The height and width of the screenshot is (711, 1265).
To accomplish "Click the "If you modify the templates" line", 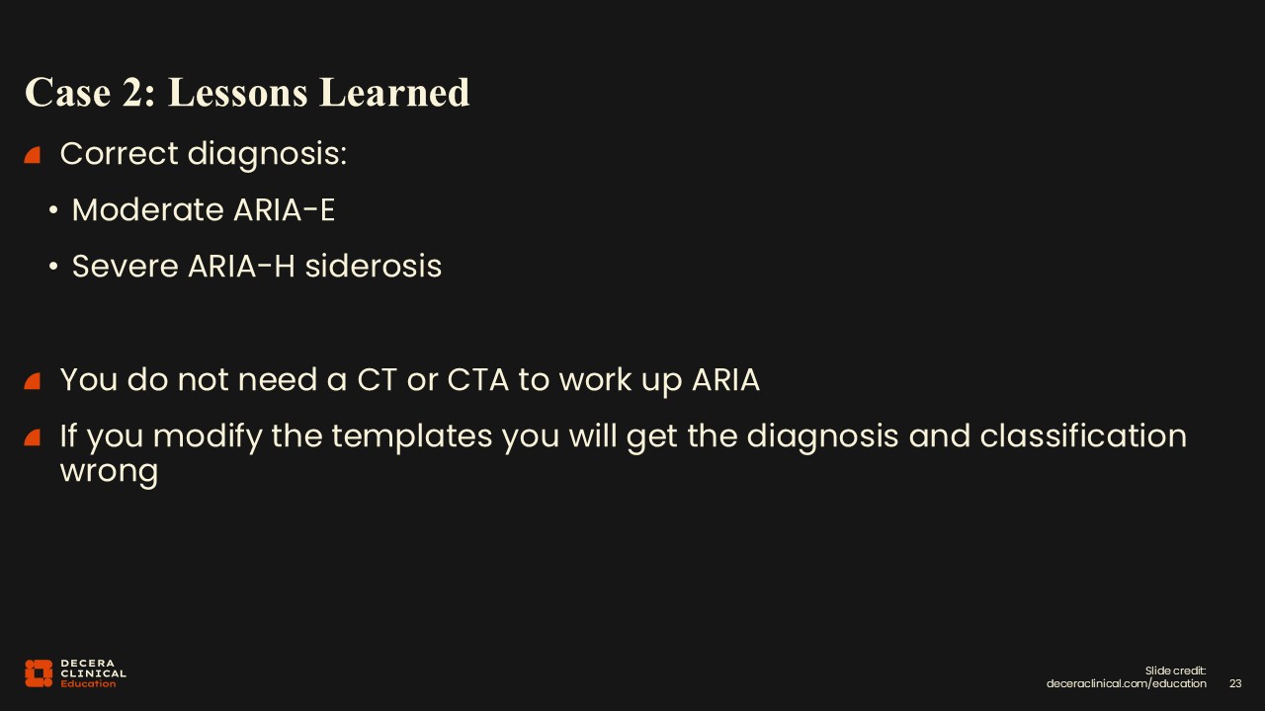I will tap(623, 436).
